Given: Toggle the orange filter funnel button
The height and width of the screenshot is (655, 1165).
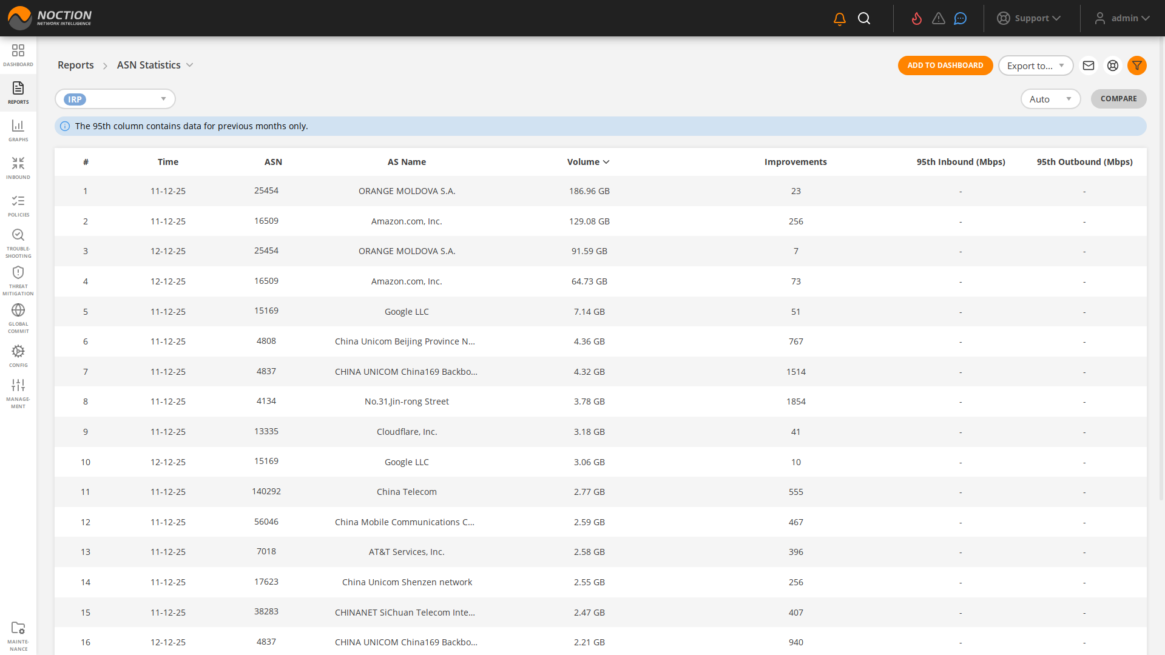Looking at the screenshot, I should (1137, 65).
